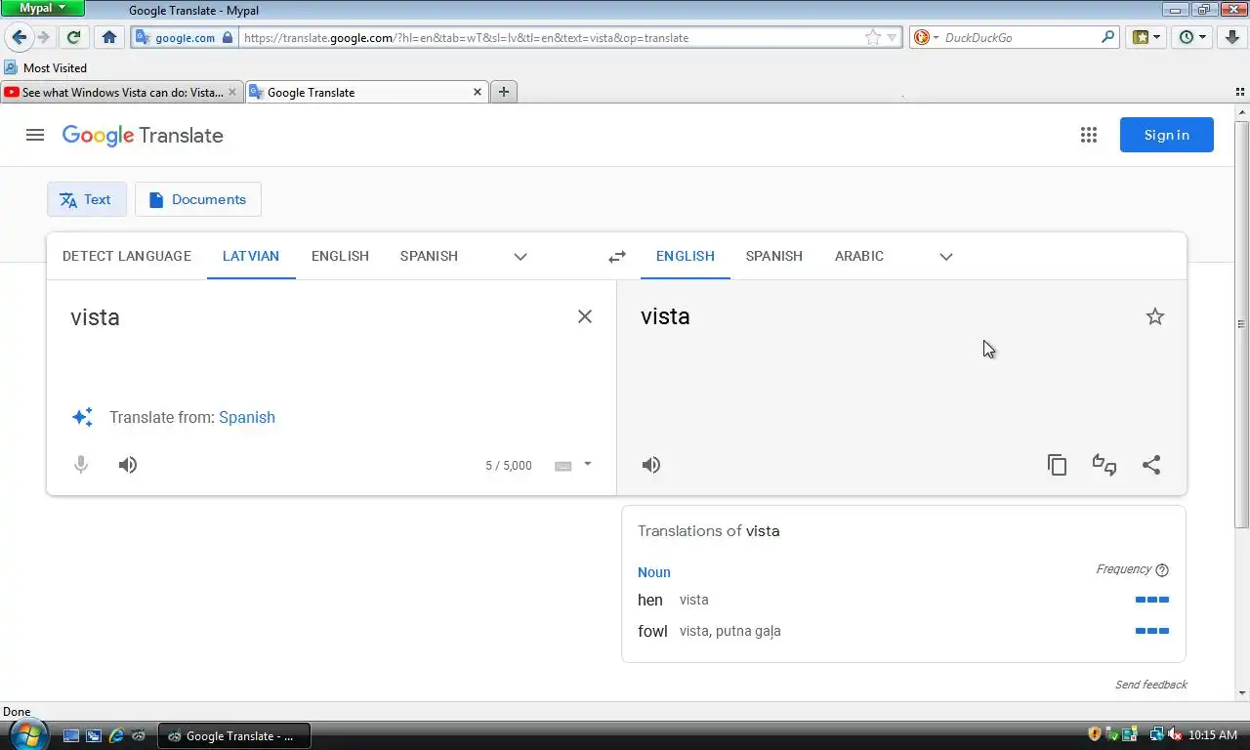Open the Google Translate main menu hamburger
1250x750 pixels.
(x=35, y=135)
